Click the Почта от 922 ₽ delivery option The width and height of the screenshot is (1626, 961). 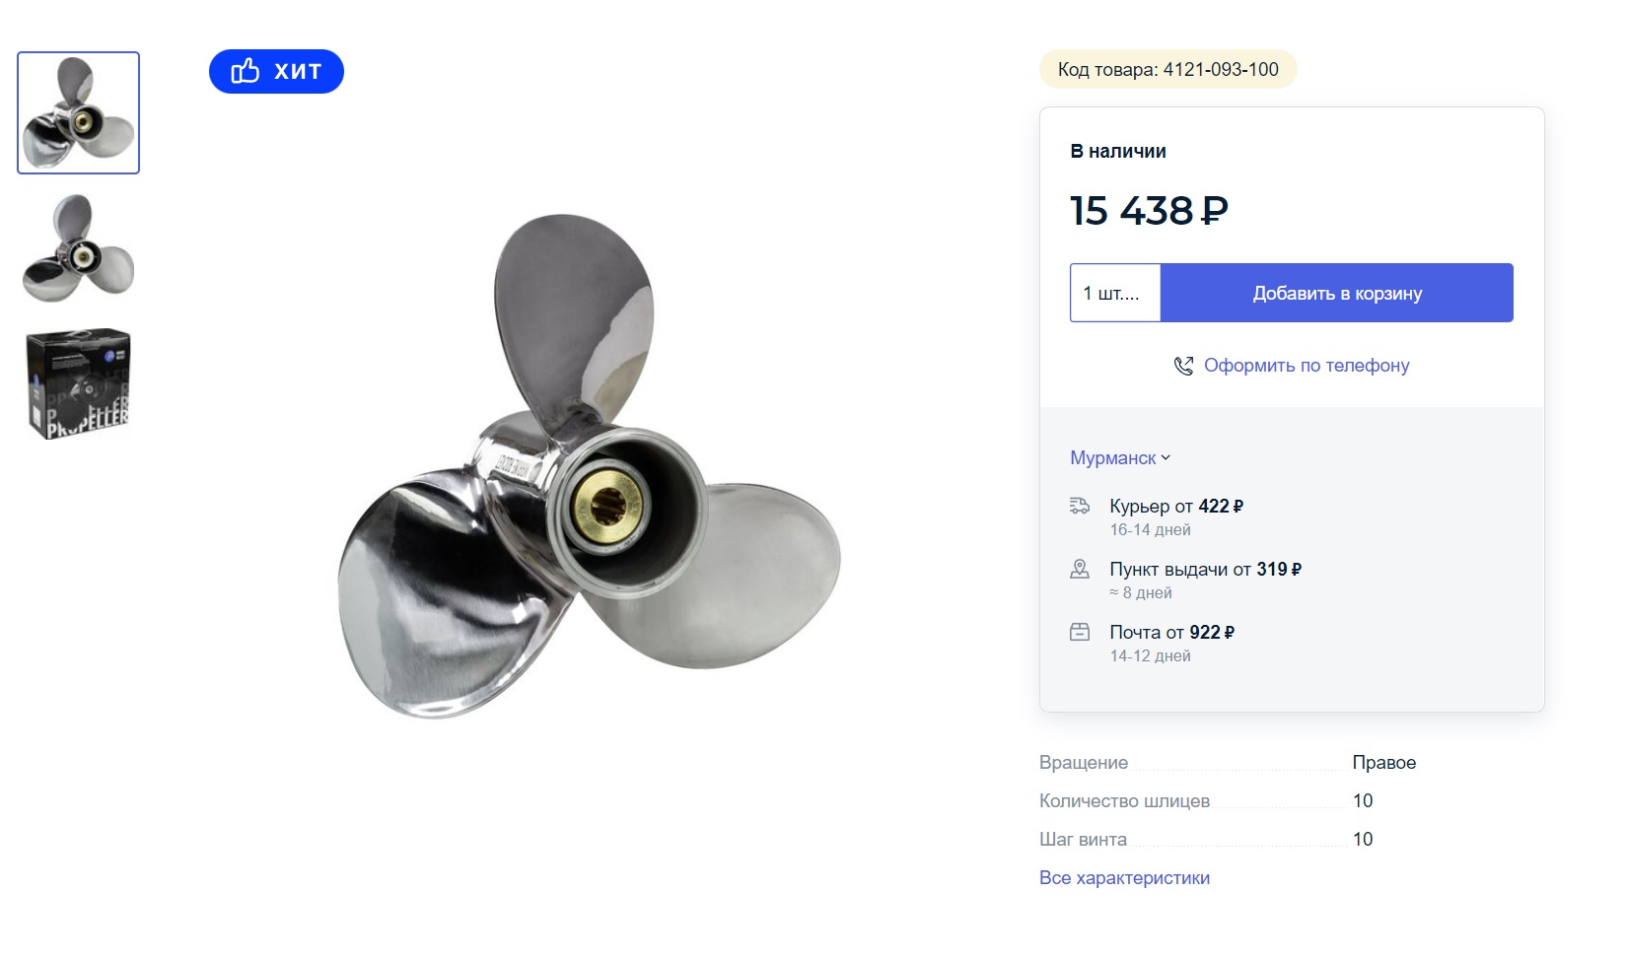tap(1171, 632)
